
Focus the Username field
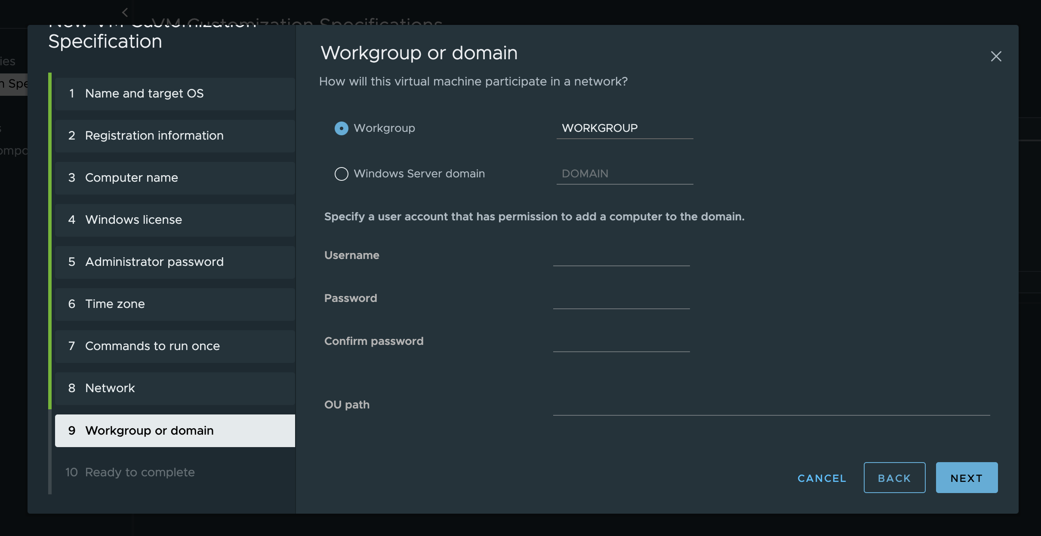[621, 256]
